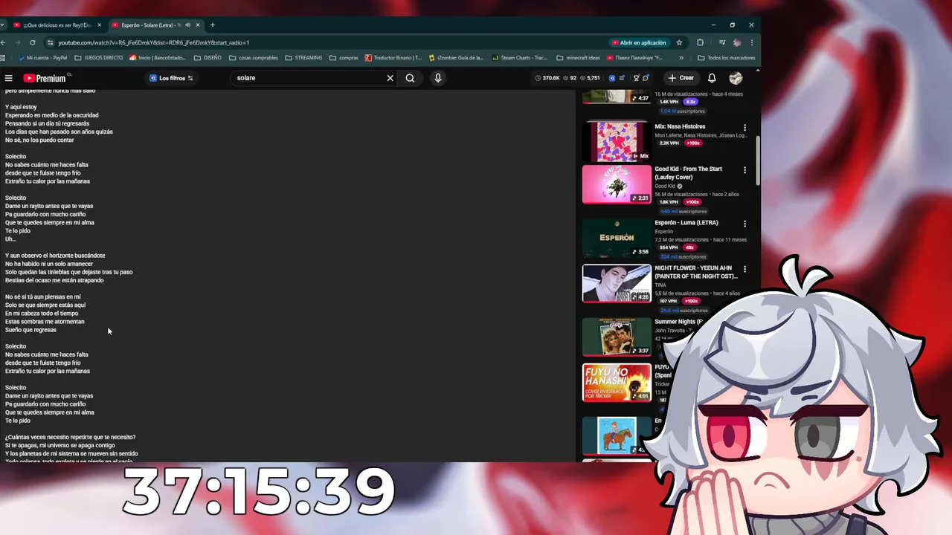The width and height of the screenshot is (952, 535).
Task: Open 'Steam Charts' bookmark
Action: [519, 57]
